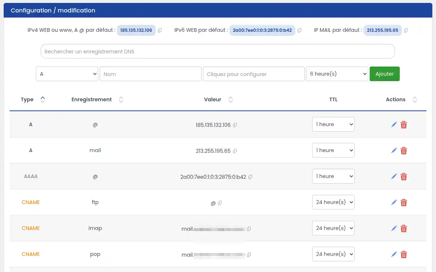Select the AAAA type cell

tap(30, 176)
